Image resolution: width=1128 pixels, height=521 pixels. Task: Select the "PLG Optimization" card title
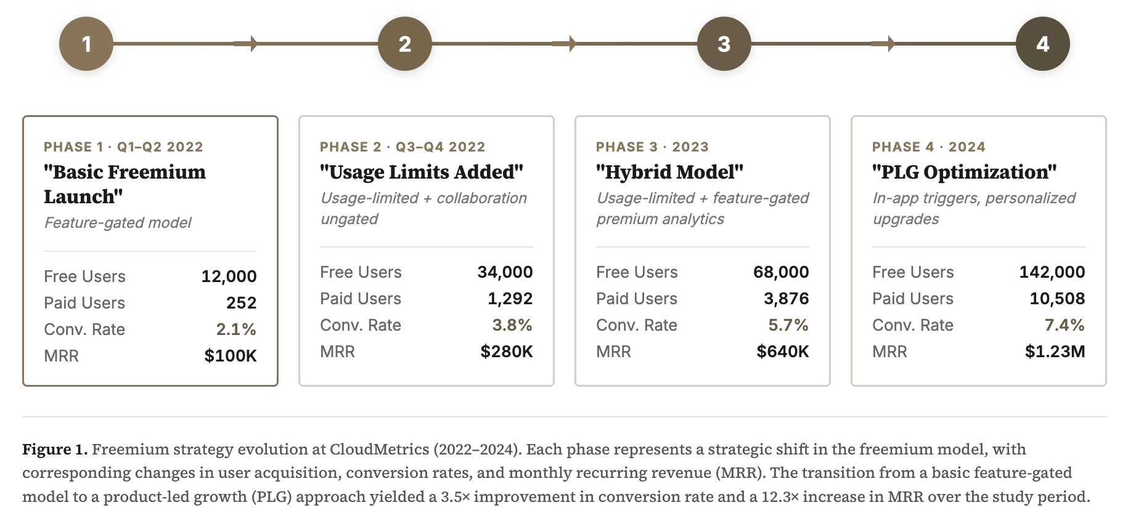coord(964,172)
